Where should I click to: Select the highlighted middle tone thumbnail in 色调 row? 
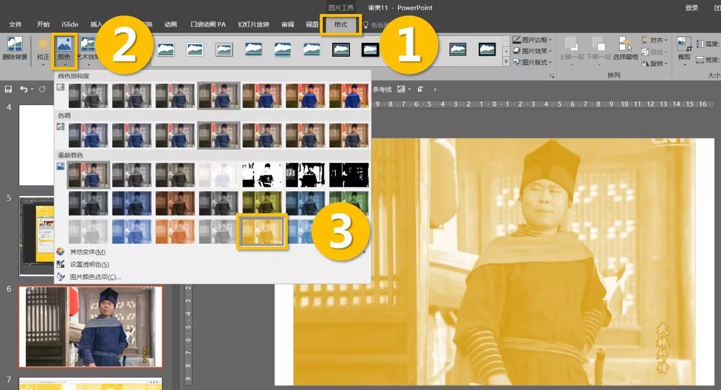pyautogui.click(x=219, y=135)
